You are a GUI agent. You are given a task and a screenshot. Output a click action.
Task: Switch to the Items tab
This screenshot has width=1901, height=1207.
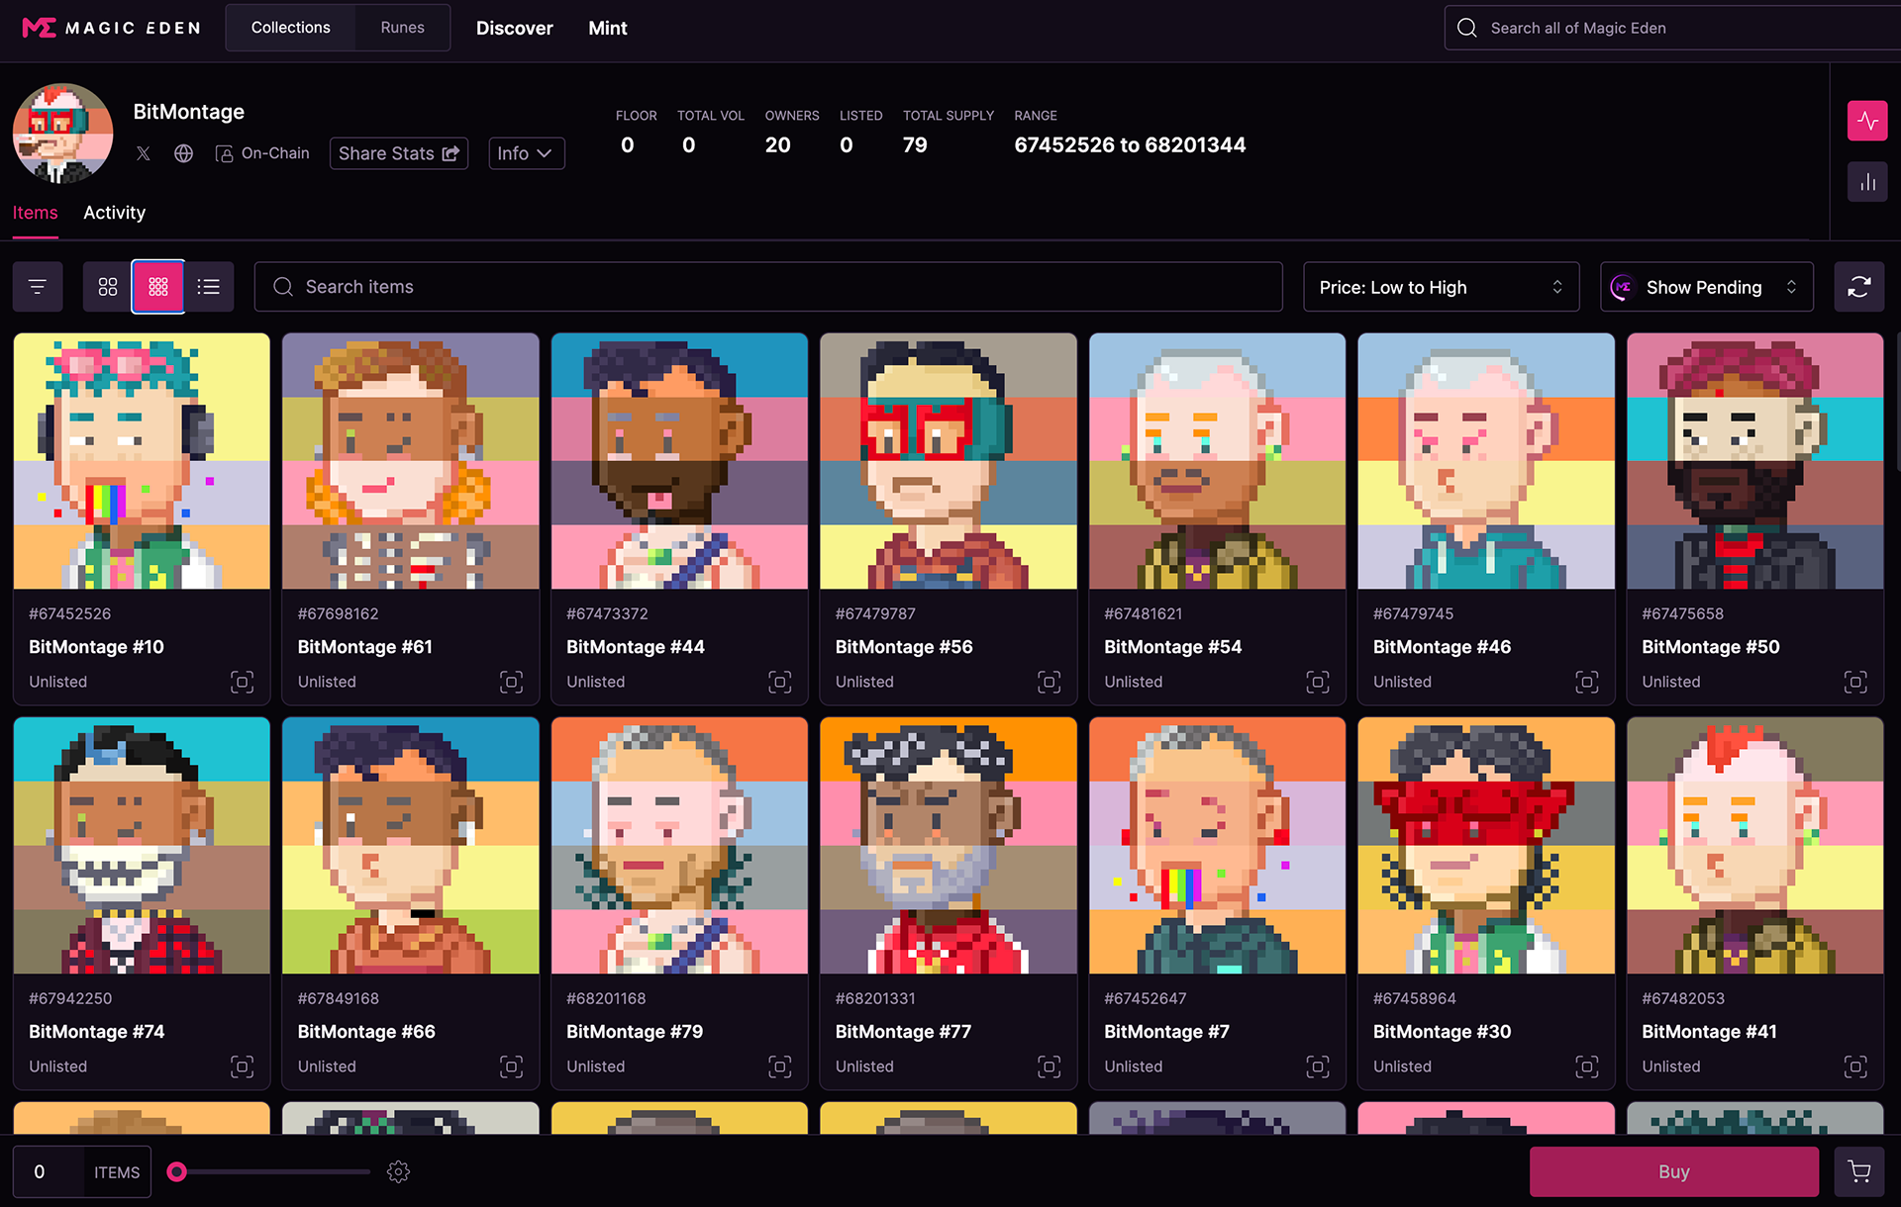coord(35,213)
